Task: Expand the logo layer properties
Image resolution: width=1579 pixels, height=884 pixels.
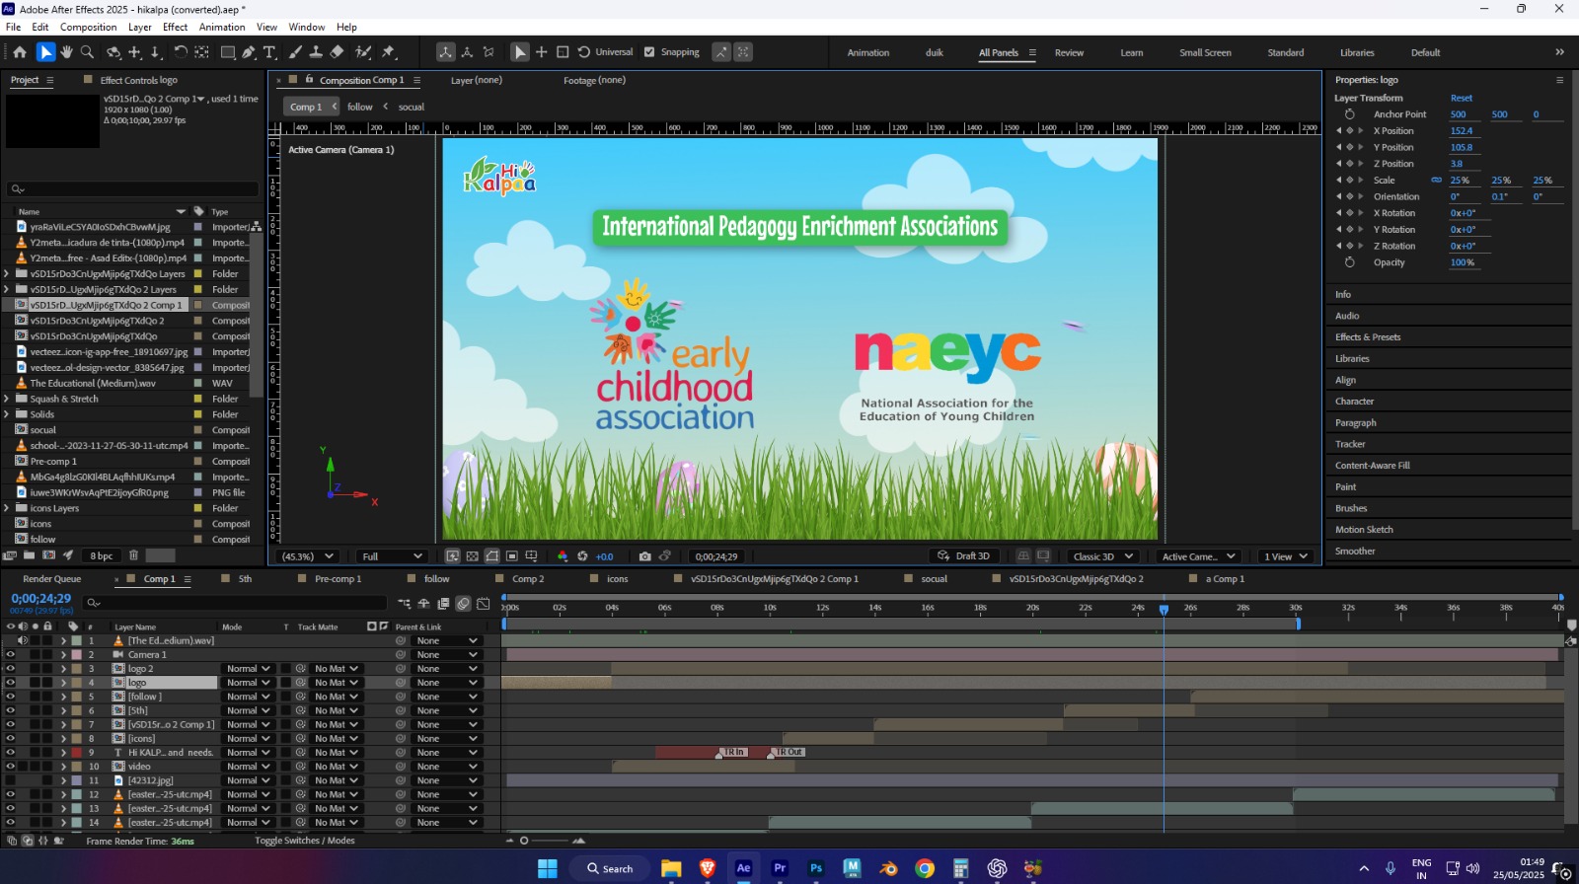Action: (x=63, y=683)
